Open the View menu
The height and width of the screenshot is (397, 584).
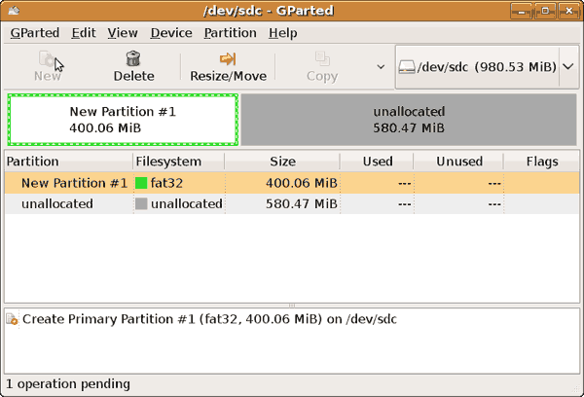(123, 33)
